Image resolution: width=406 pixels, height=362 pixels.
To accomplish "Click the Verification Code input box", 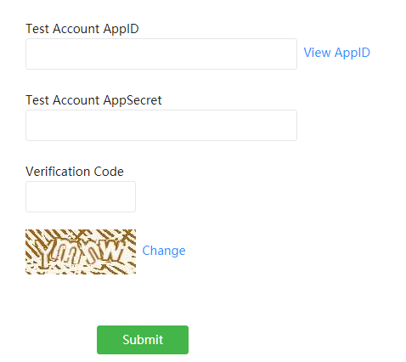I will click(x=81, y=196).
